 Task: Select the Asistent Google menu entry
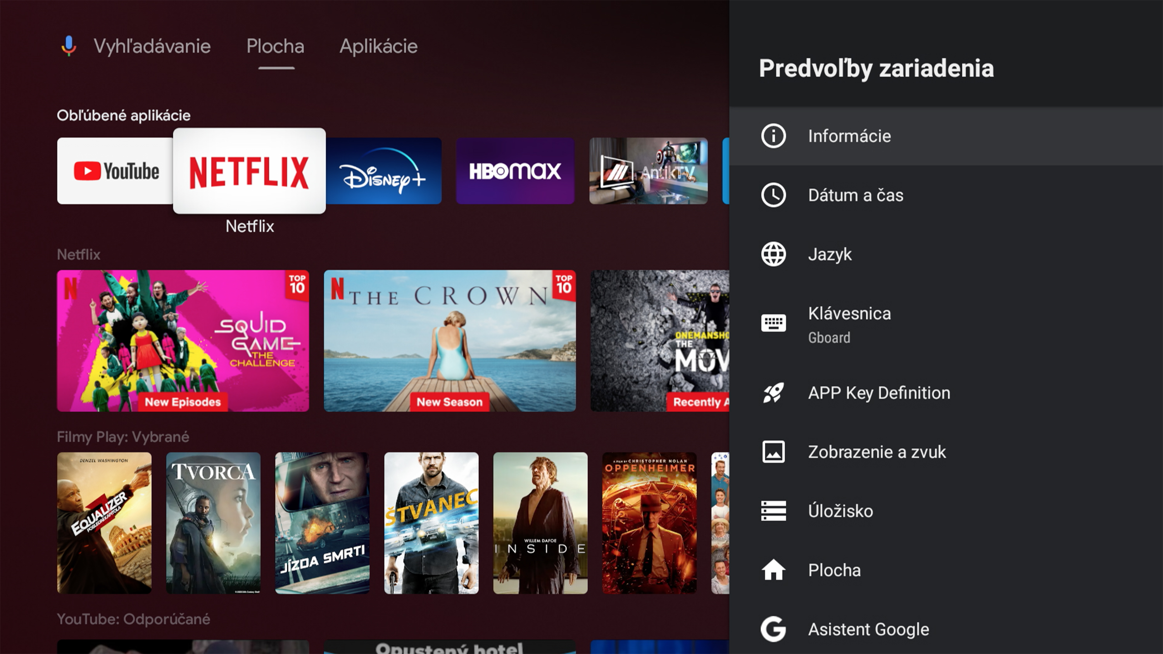tap(868, 629)
